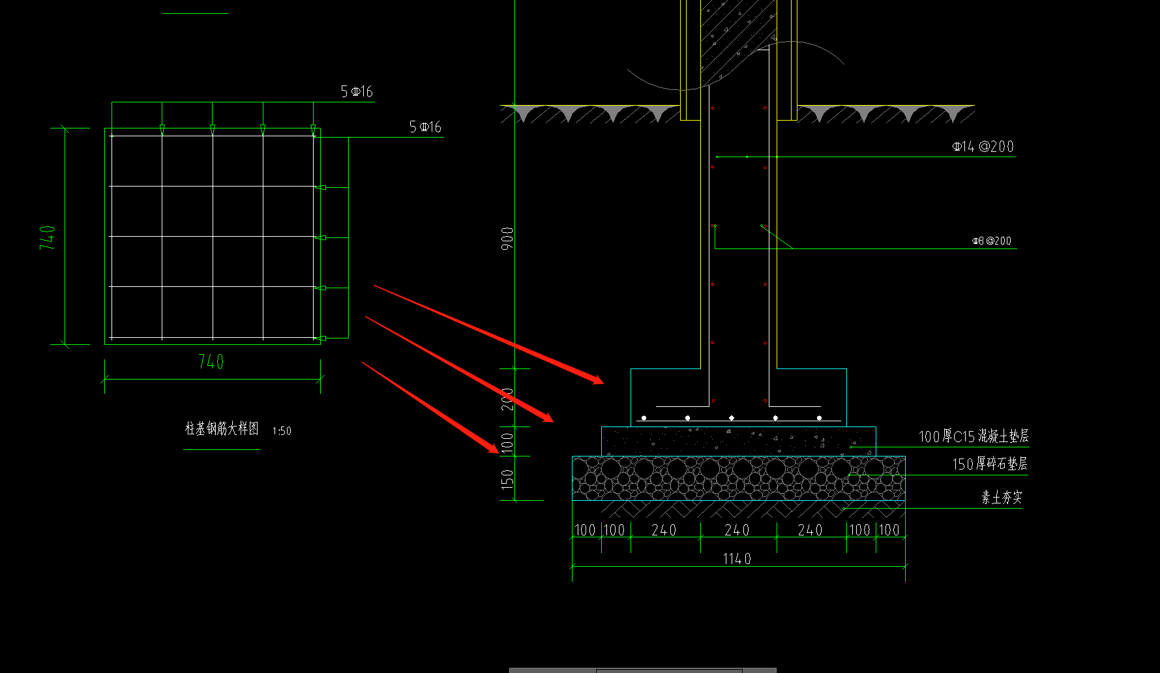
Task: Click the 1140 overall width dimension
Action: pyautogui.click(x=737, y=559)
